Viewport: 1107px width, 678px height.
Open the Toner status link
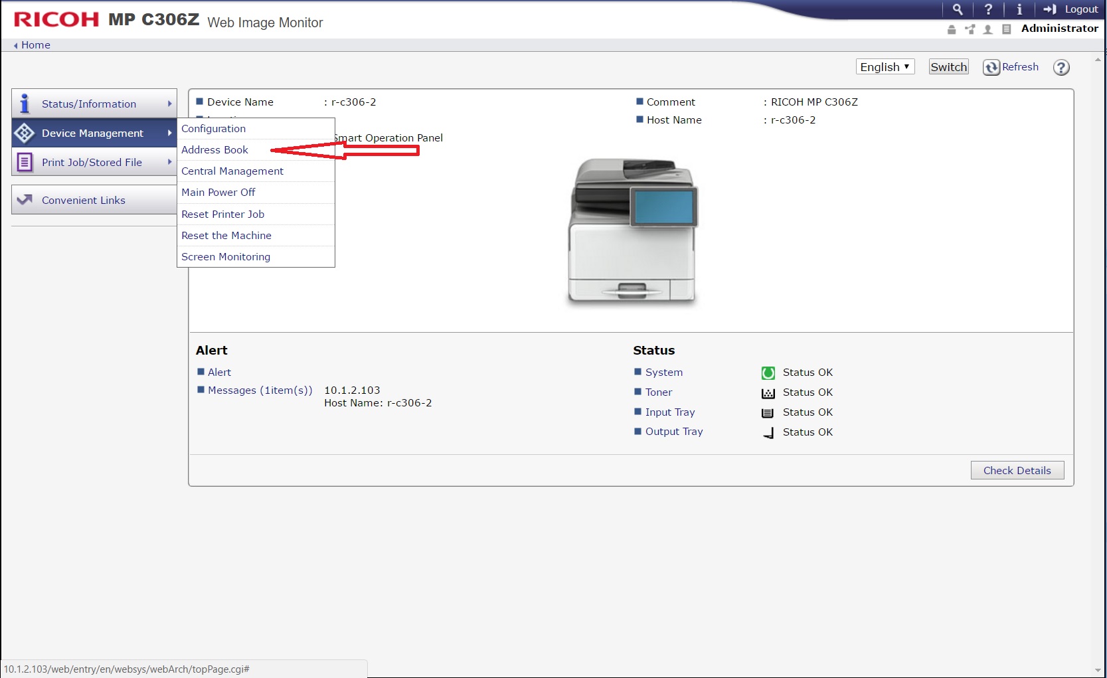pos(658,392)
